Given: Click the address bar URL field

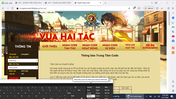Looking at the screenshot, I should click(72, 8).
